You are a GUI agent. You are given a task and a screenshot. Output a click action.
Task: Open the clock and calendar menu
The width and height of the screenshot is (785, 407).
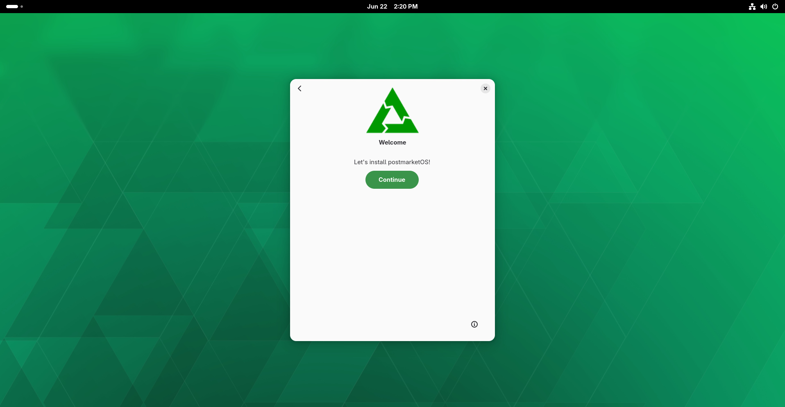tap(392, 7)
